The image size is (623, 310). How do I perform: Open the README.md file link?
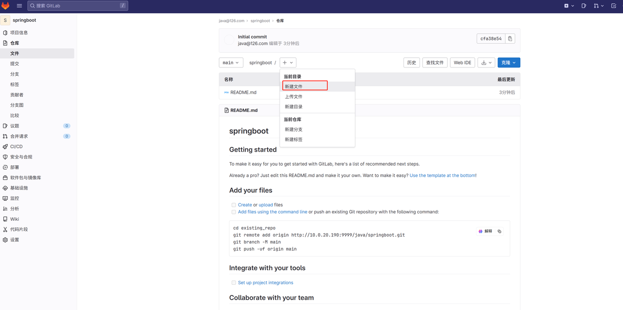click(243, 92)
